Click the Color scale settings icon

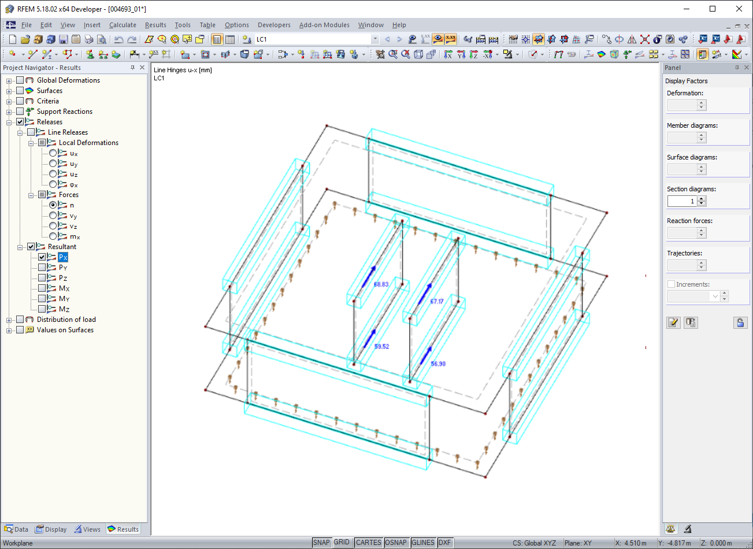pyautogui.click(x=736, y=54)
